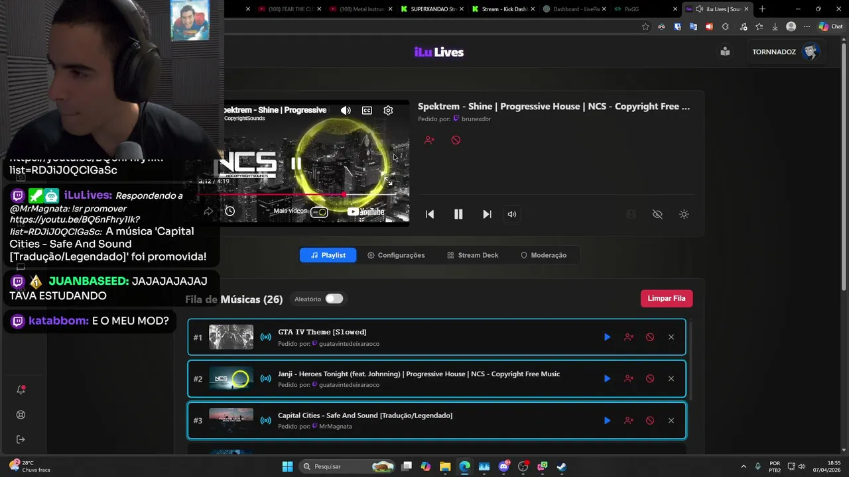Block the current Spektrem - Shine song
The height and width of the screenshot is (477, 849).
(x=456, y=140)
